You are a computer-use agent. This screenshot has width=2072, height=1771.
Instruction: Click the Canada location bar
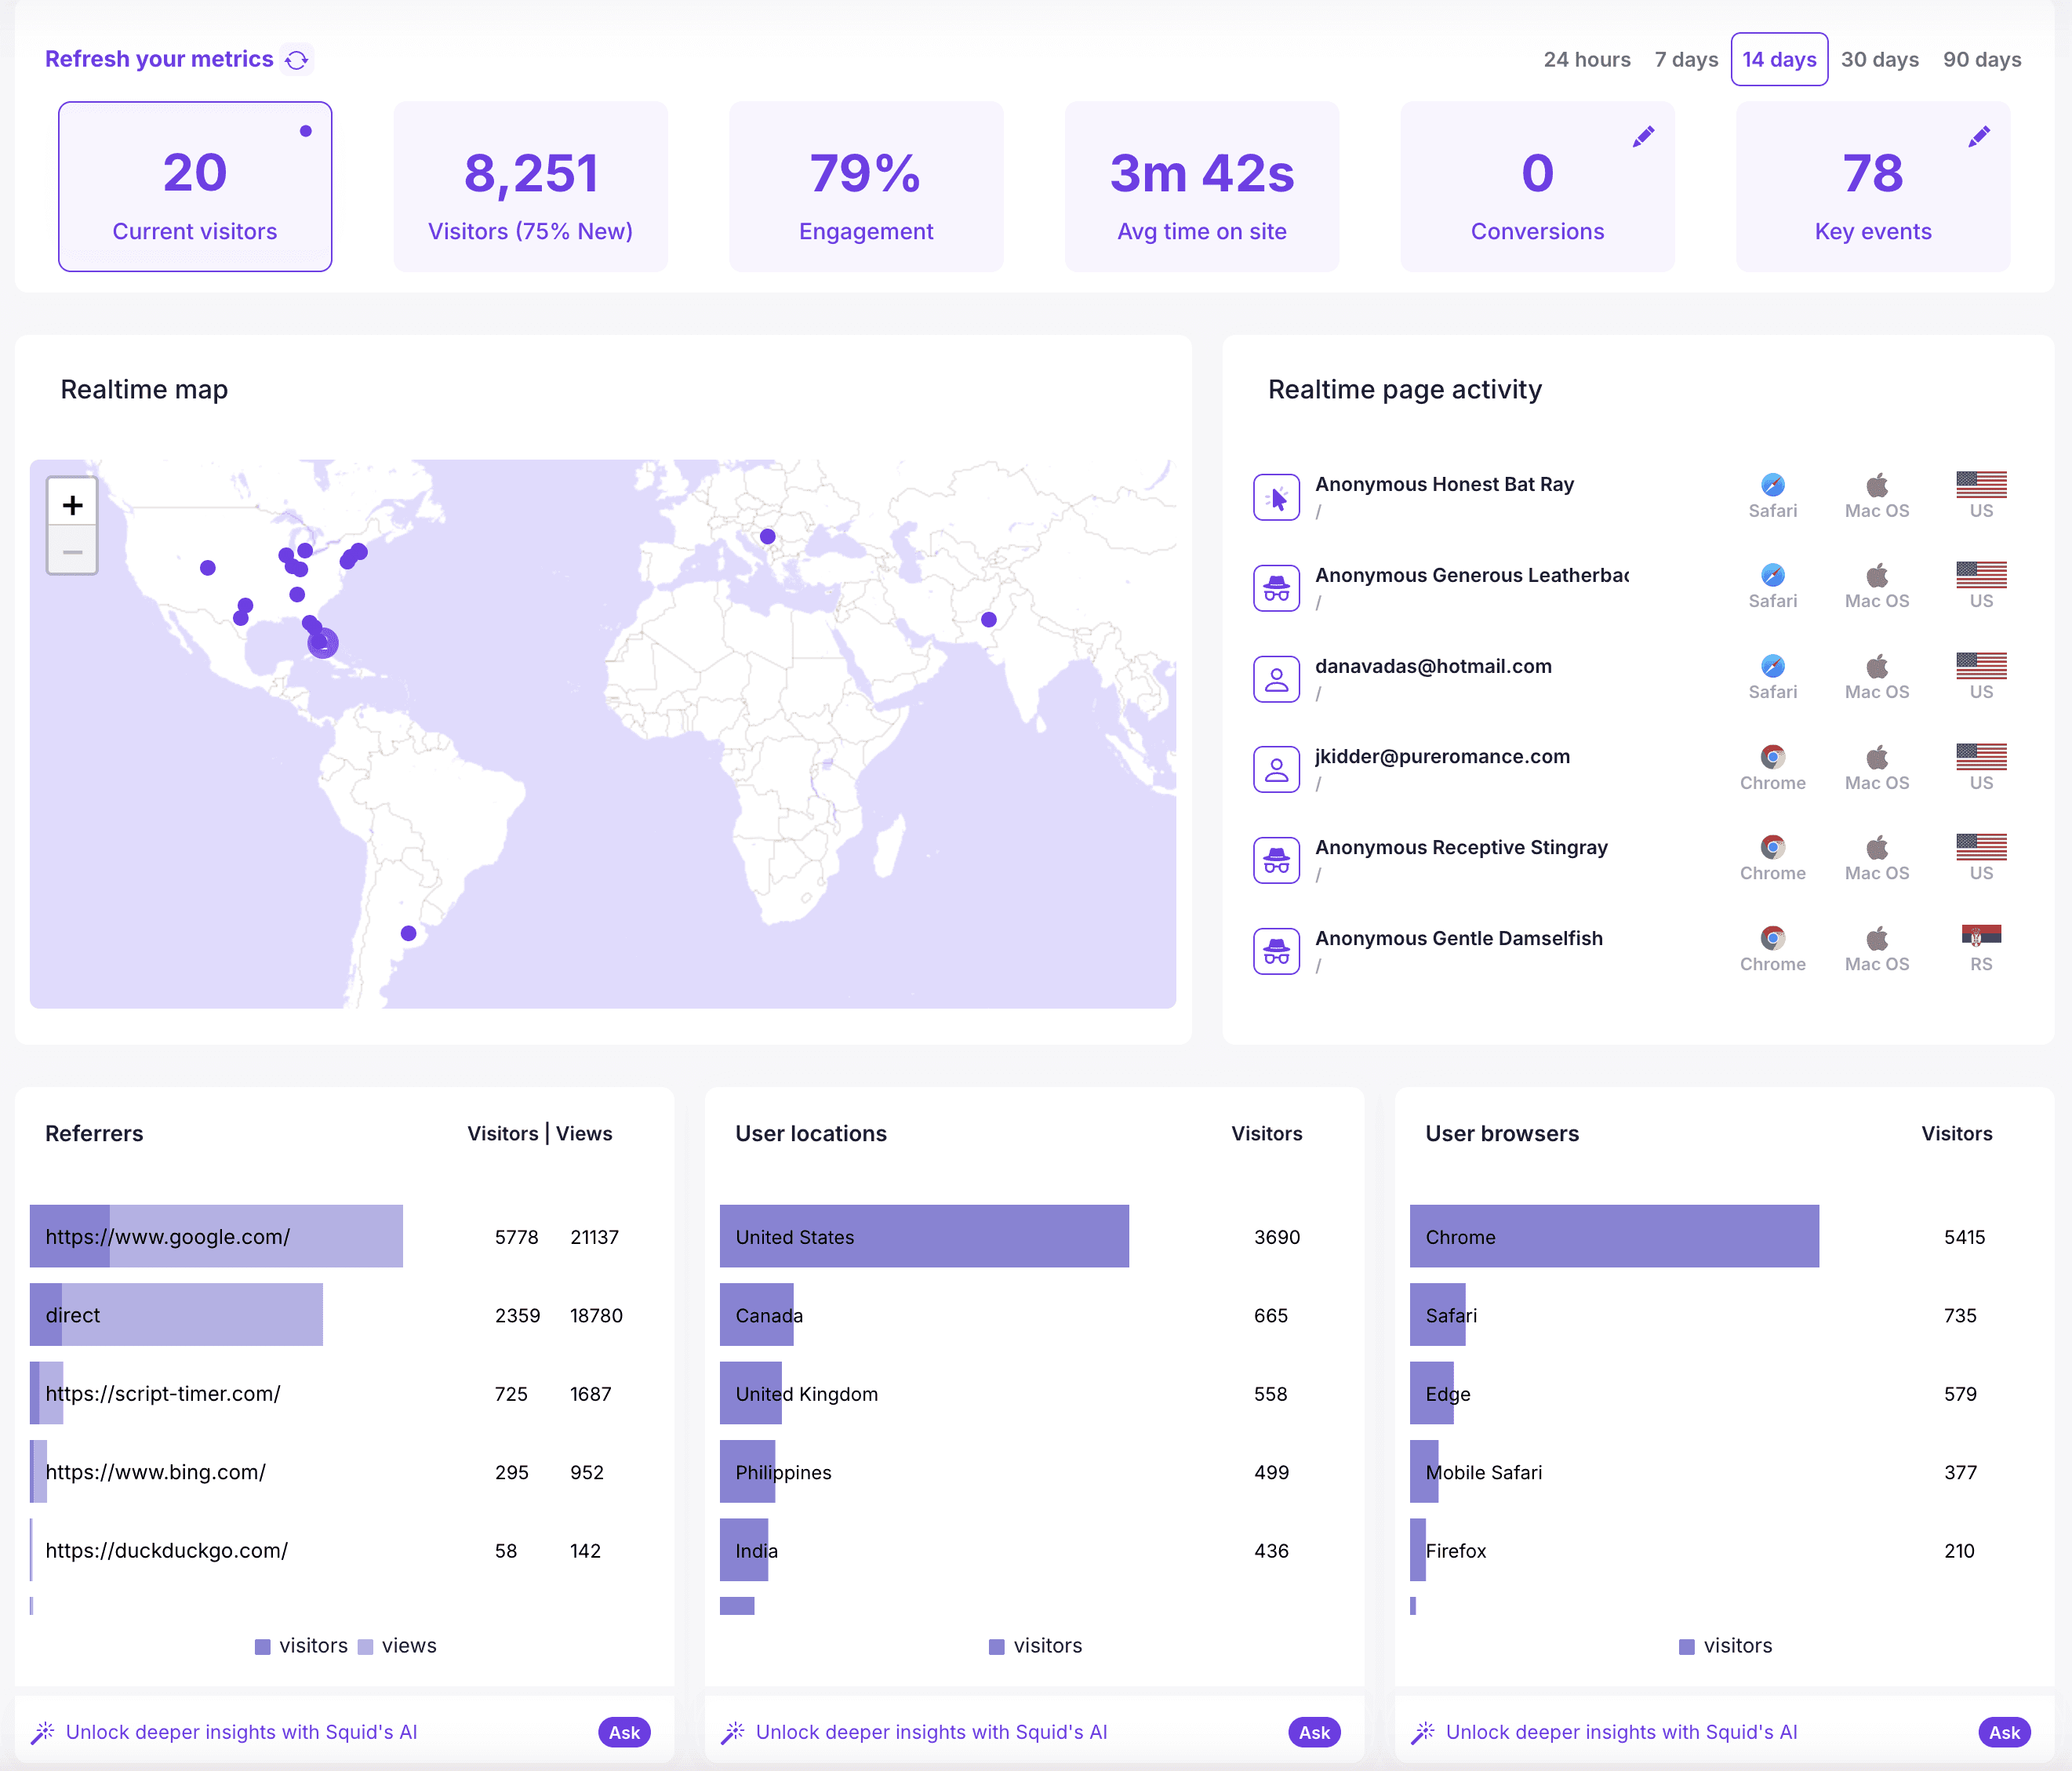(757, 1314)
